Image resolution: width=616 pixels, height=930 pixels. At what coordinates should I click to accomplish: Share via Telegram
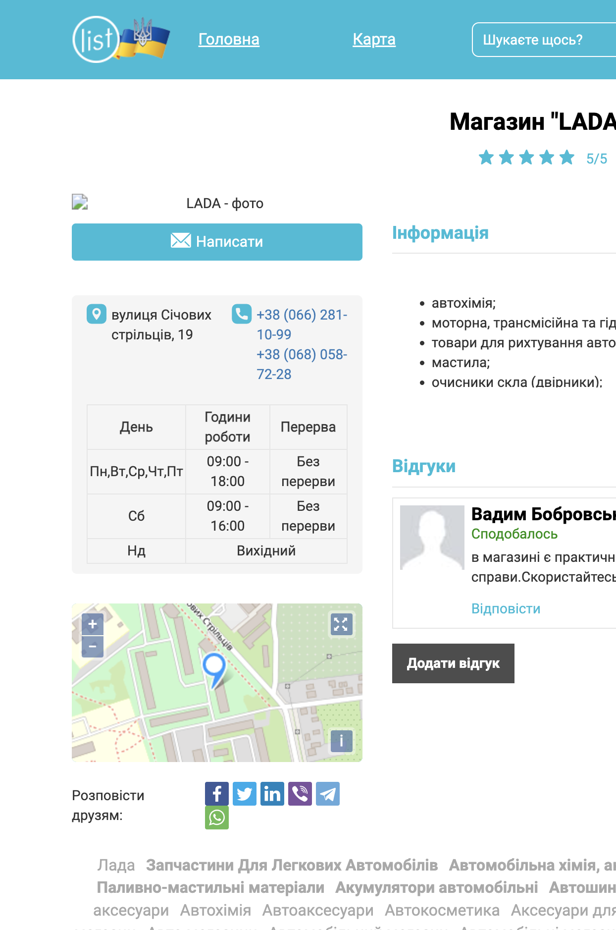[328, 794]
